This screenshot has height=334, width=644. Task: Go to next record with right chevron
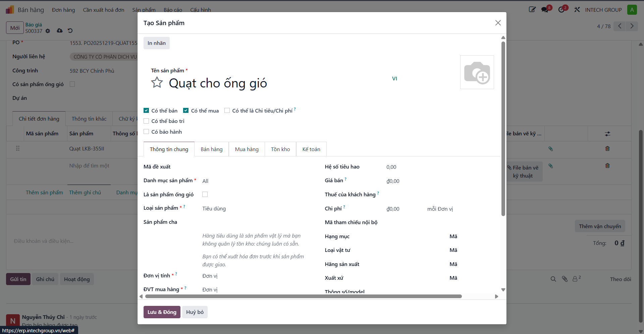[x=632, y=26]
